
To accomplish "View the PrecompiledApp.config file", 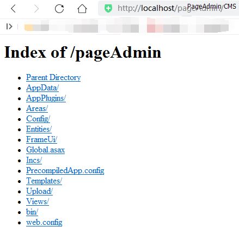I will (x=65, y=170).
